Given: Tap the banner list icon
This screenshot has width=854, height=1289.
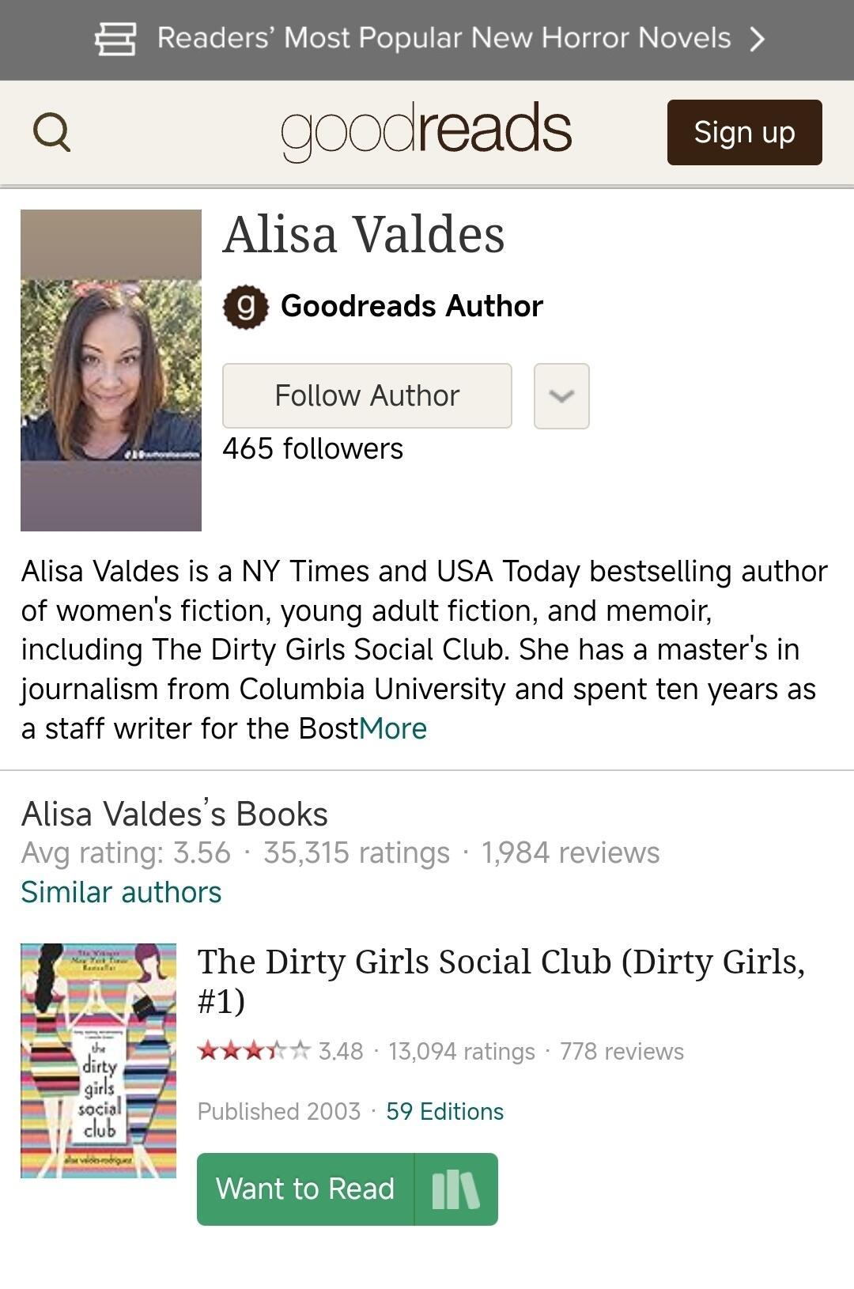Looking at the screenshot, I should [115, 39].
